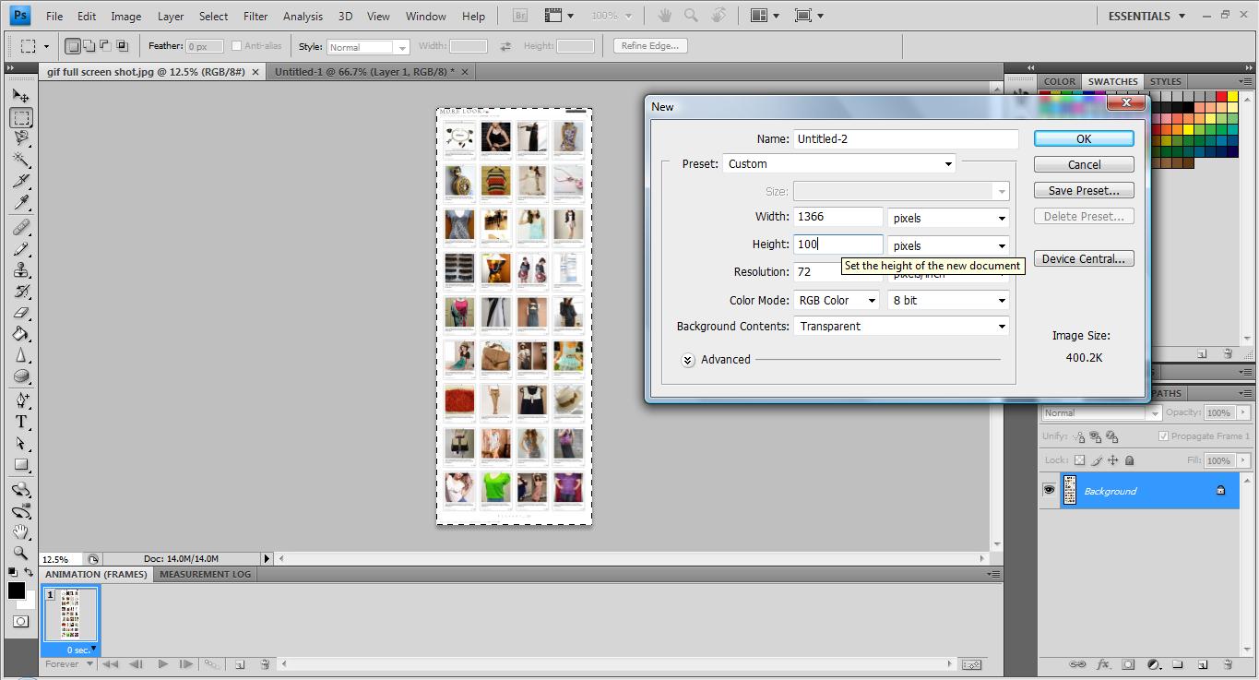This screenshot has width=1259, height=680.
Task: Click Save Preset button
Action: point(1084,190)
